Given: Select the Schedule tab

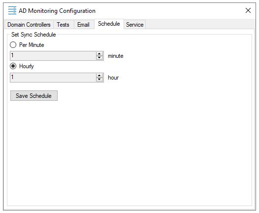Looking at the screenshot, I should click(x=109, y=24).
